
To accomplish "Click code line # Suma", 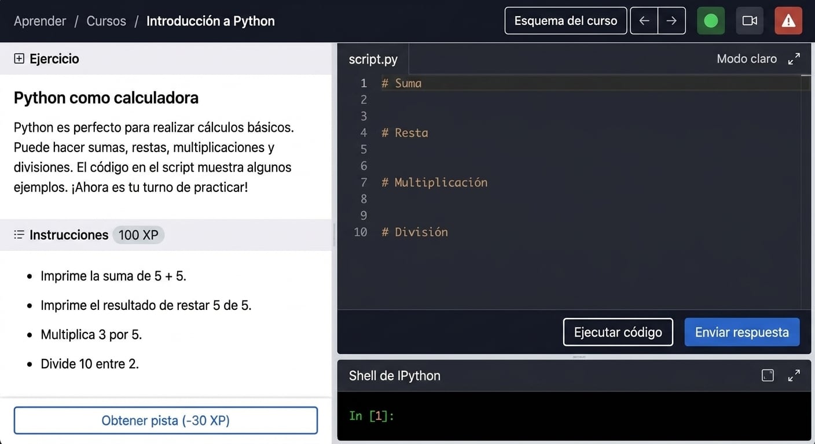I will coord(401,83).
